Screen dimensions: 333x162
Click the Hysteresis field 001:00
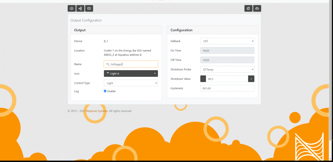pyautogui.click(x=227, y=88)
